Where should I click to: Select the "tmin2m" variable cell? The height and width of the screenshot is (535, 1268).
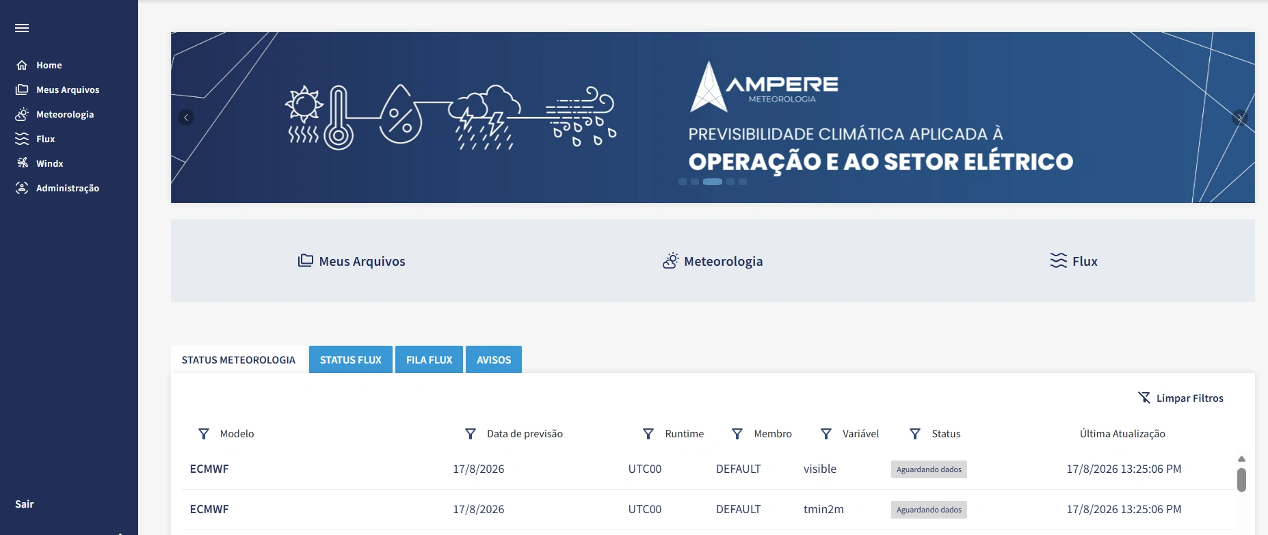tap(823, 509)
